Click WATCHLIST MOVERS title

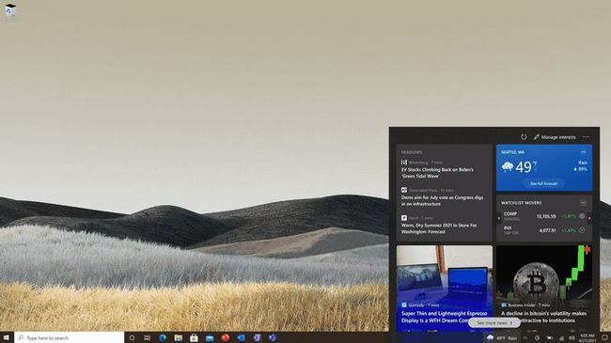(x=521, y=203)
